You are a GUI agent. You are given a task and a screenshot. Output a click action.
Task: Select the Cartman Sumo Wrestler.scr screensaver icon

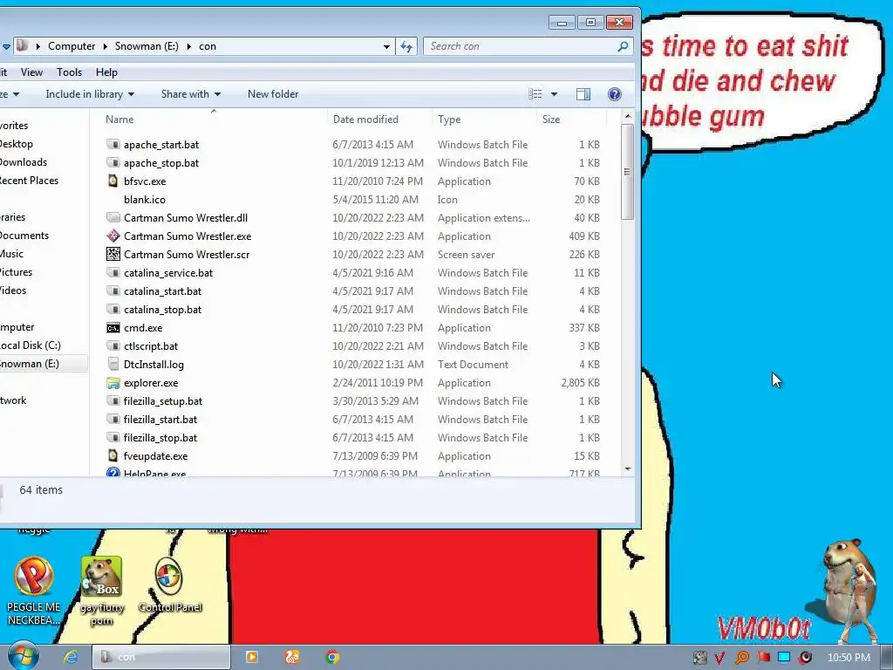click(113, 254)
